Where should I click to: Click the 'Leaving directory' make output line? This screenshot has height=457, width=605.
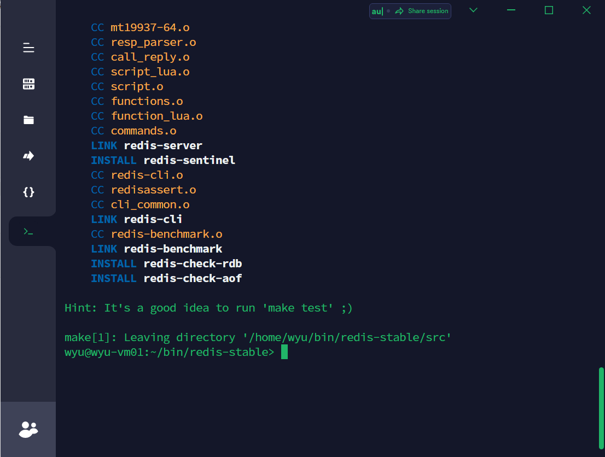258,337
